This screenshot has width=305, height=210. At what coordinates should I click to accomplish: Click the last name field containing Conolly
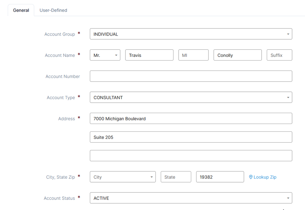238,55
